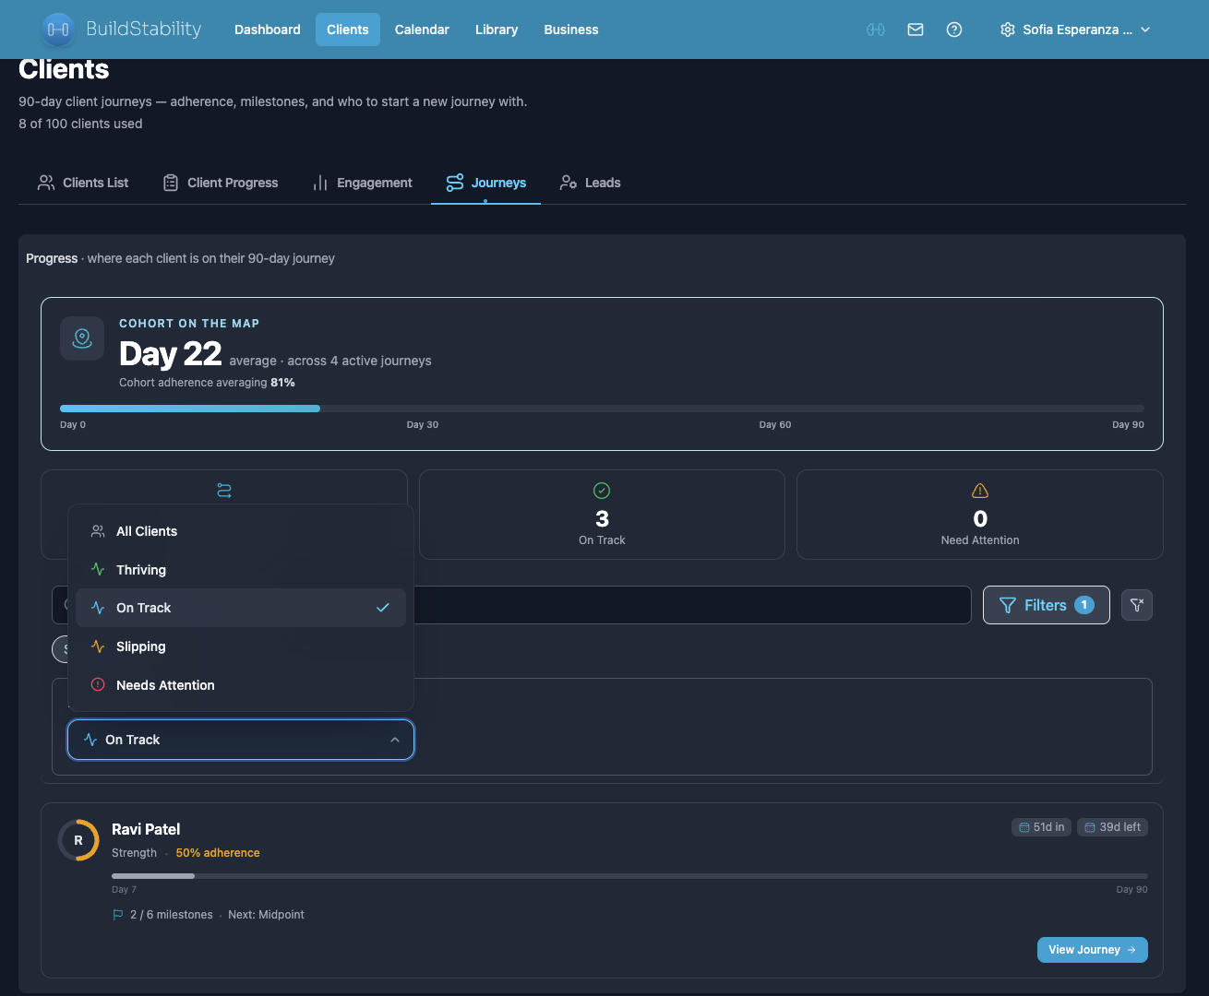
Task: Select the Needs Attention option
Action: tap(164, 685)
